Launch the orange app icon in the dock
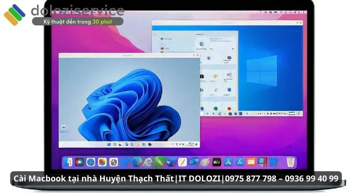 pyautogui.click(x=251, y=162)
